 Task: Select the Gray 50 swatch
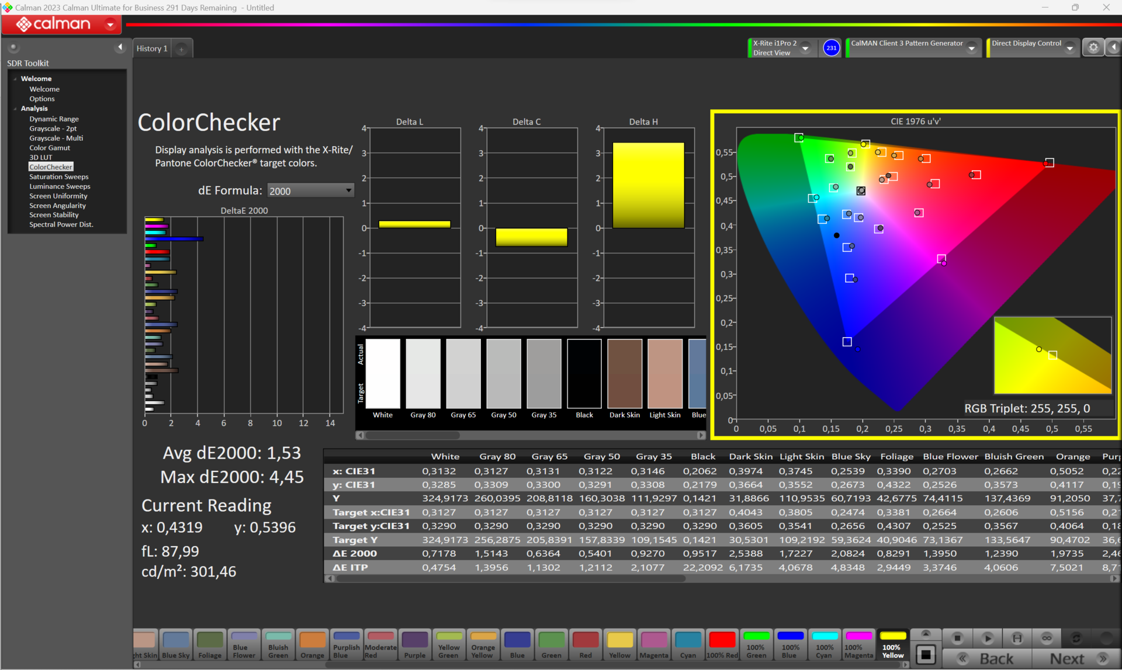(x=504, y=374)
